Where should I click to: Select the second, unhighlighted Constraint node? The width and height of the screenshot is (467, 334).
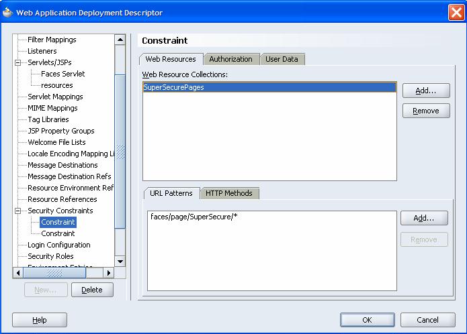pos(58,233)
